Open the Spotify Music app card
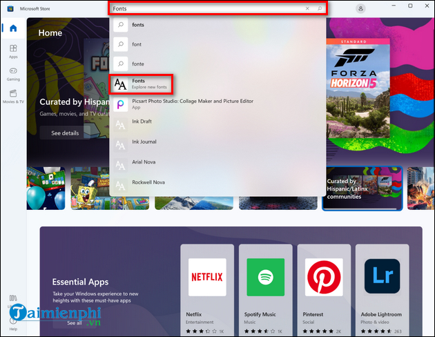Screen dimensions: 435x337 click(x=266, y=290)
